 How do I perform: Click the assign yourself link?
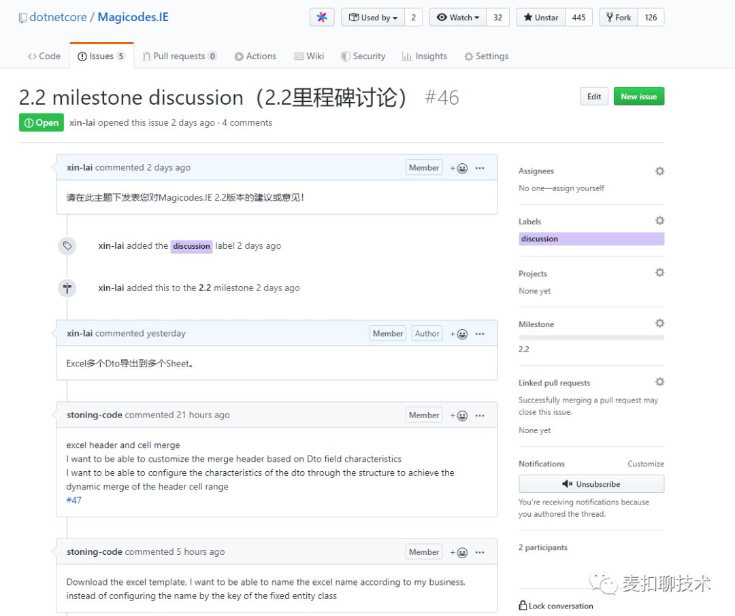tap(578, 188)
